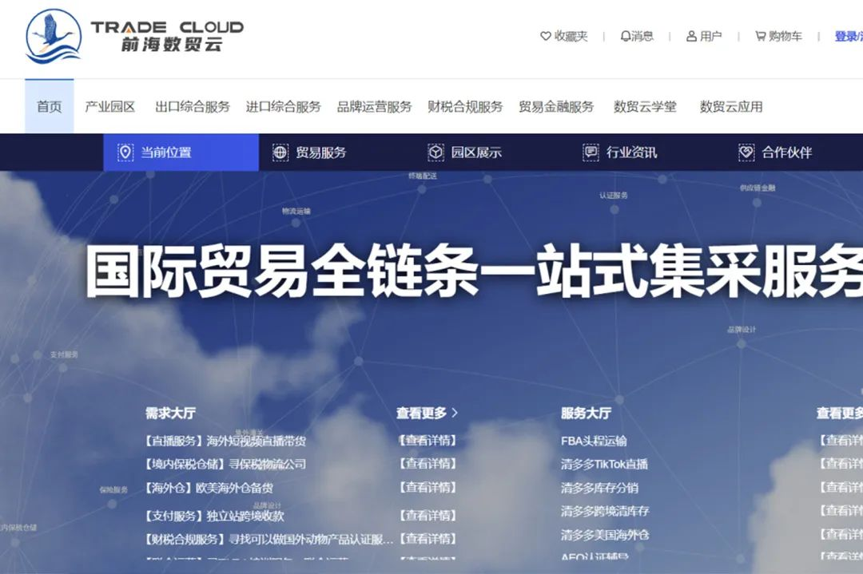Click the 登录 link at top right
The height and width of the screenshot is (574, 863).
pos(845,37)
